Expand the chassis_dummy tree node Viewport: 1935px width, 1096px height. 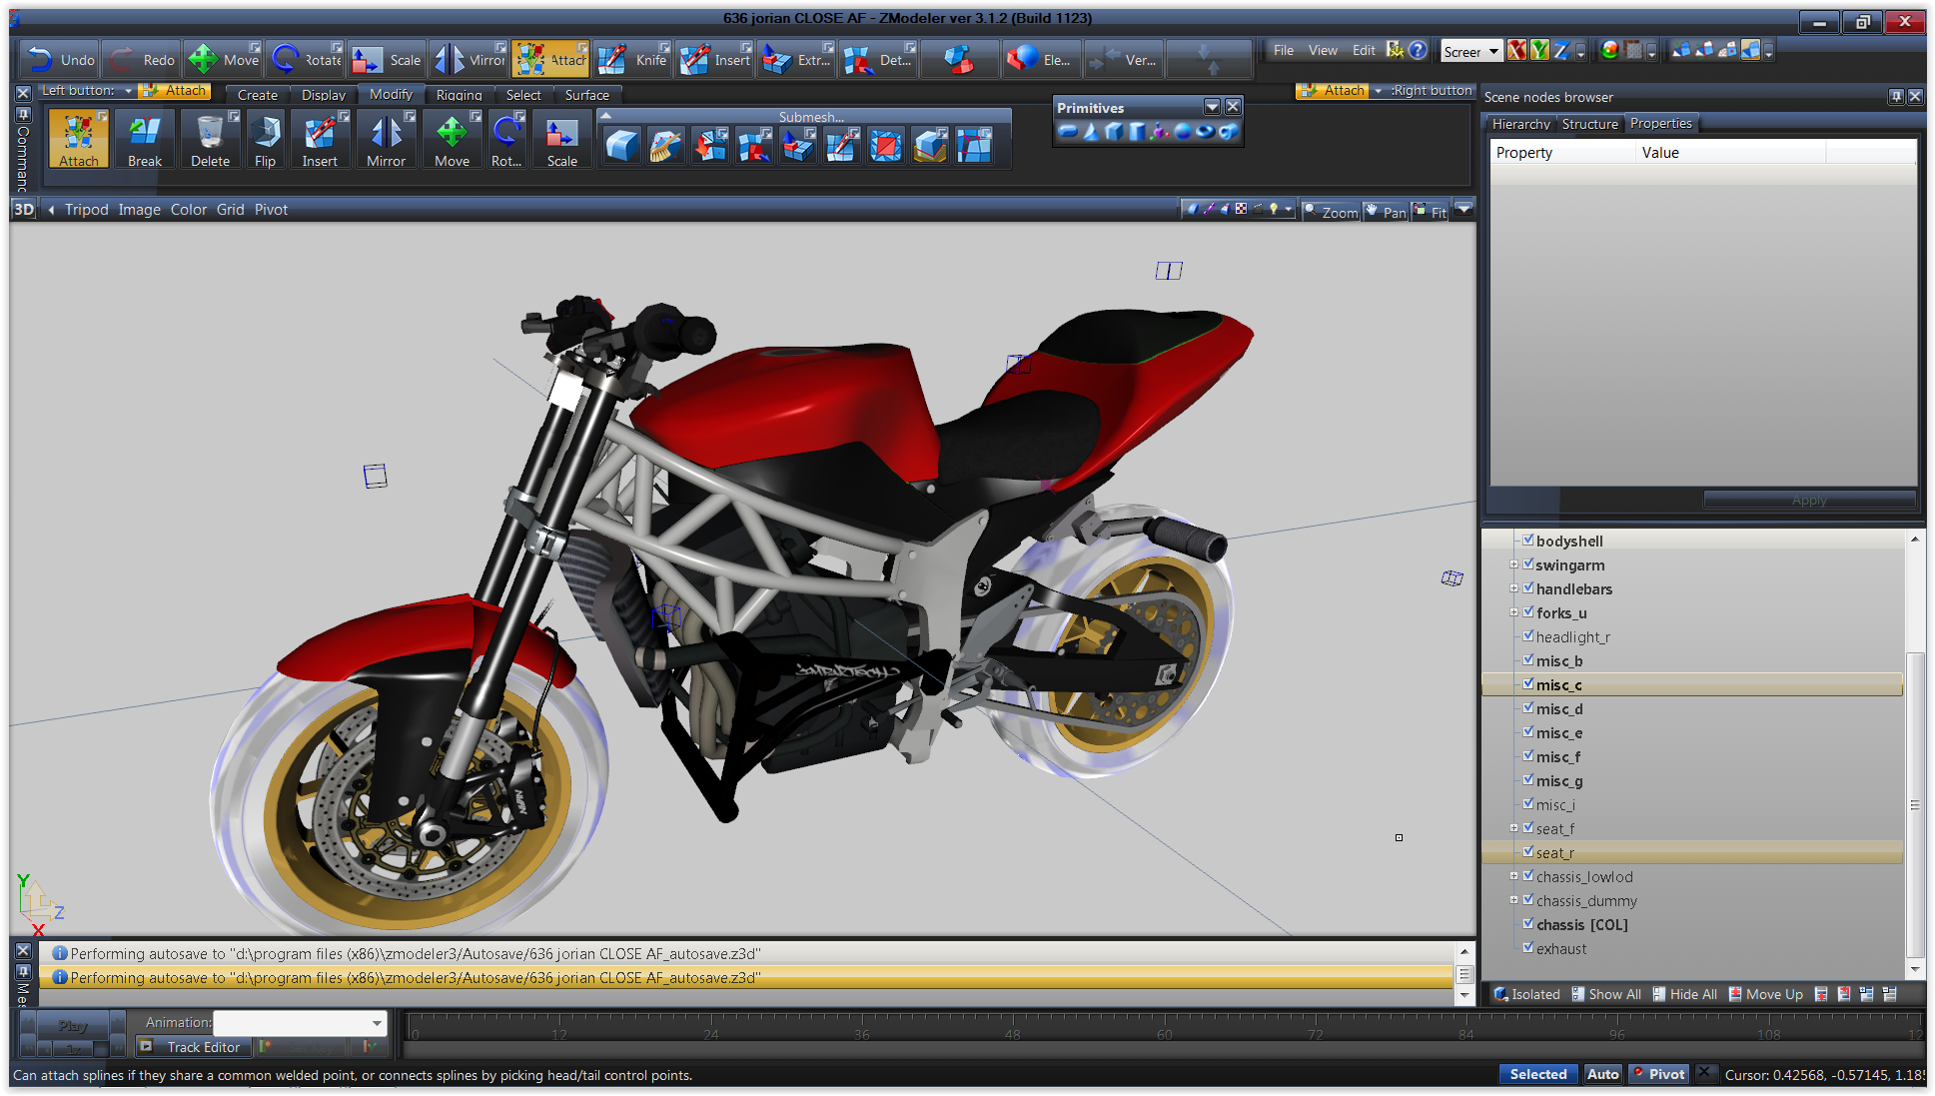[1513, 900]
